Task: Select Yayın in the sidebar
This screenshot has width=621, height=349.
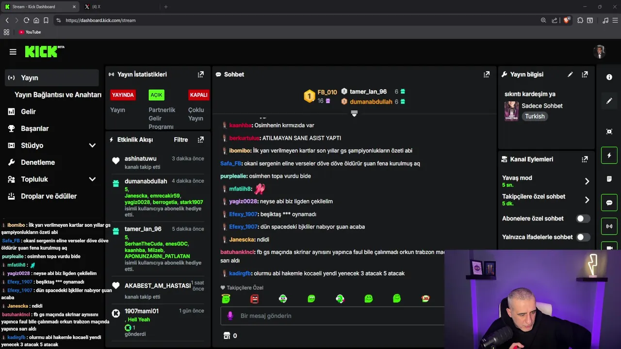Action: [x=51, y=78]
